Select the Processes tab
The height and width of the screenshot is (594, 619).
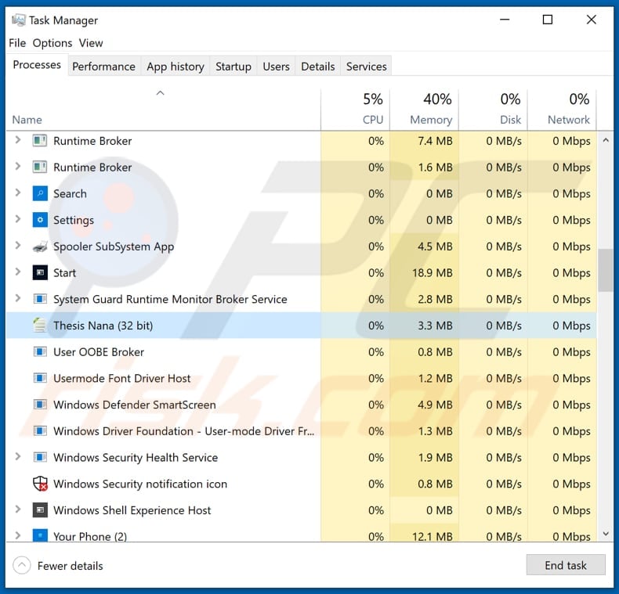37,65
